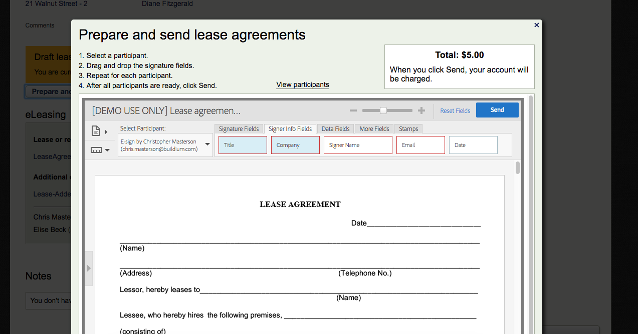Open the document pages panel icon
This screenshot has height=334, width=638.
tap(99, 131)
